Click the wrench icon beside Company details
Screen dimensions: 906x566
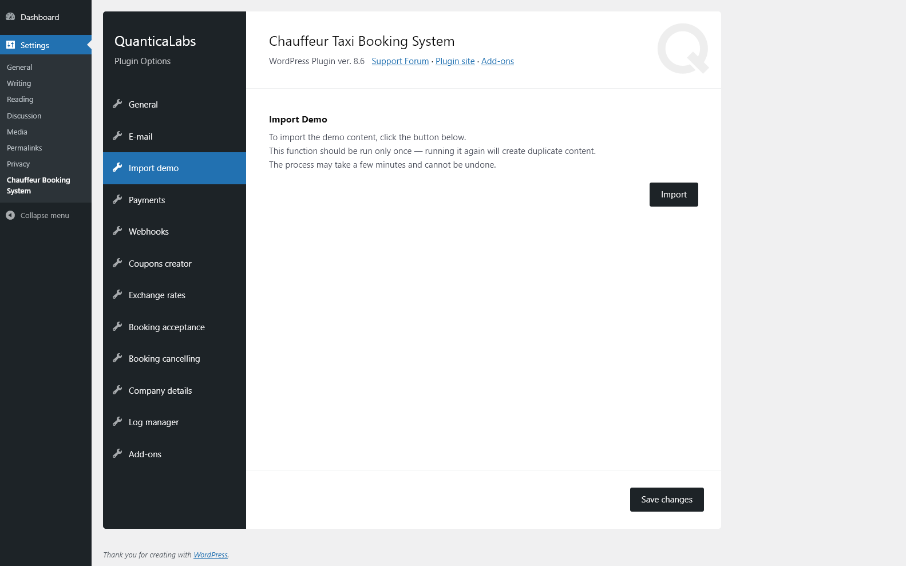(x=117, y=390)
